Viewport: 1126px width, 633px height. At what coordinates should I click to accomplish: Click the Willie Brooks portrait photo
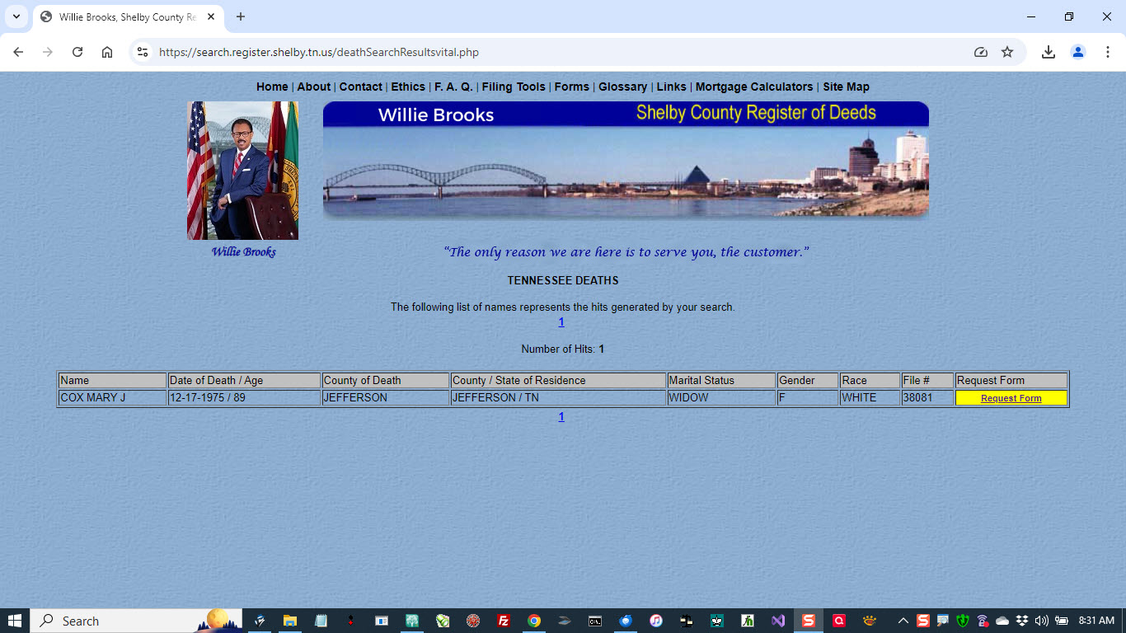(242, 171)
